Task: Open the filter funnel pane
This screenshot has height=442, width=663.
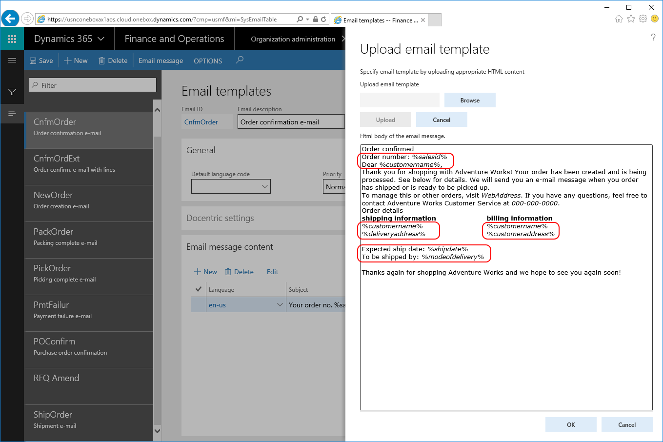Action: (12, 92)
